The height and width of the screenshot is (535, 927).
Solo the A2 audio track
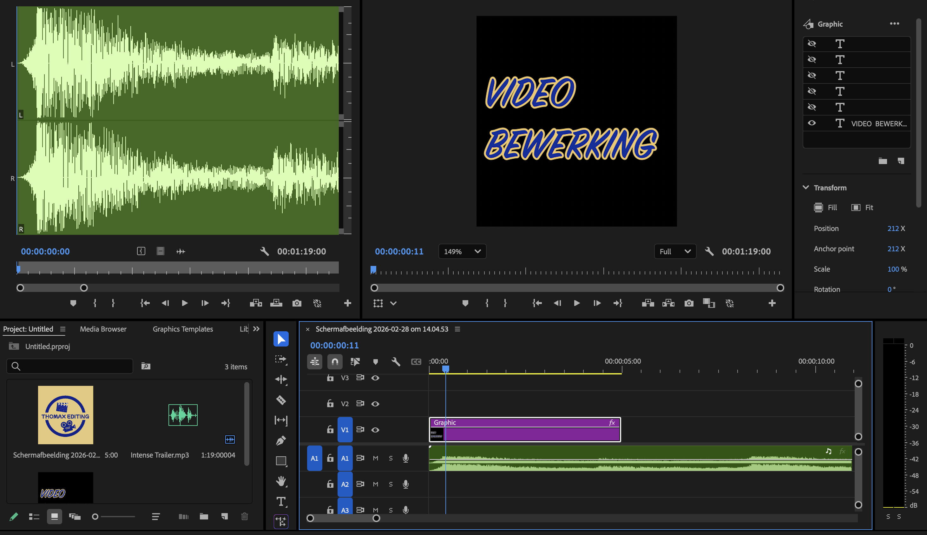click(x=391, y=484)
